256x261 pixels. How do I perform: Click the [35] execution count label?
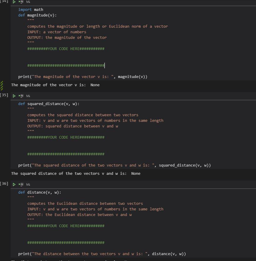coord(4,95)
